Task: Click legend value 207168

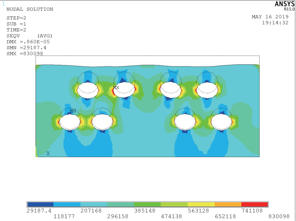Action: click(x=91, y=211)
